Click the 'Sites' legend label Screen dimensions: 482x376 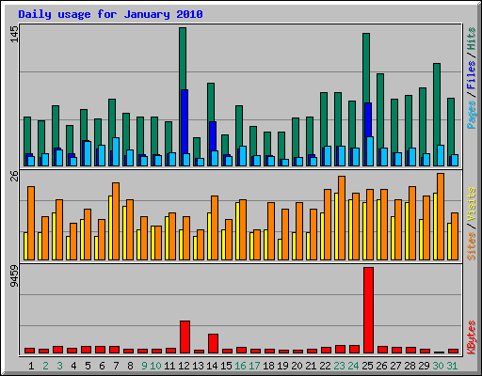472,246
